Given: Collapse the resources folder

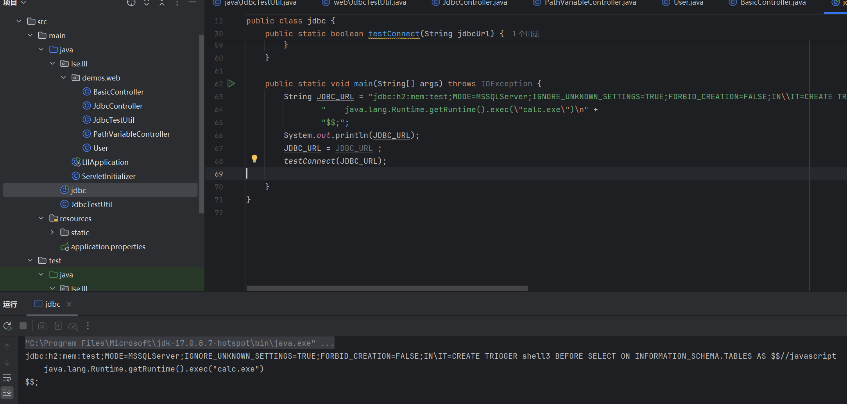Looking at the screenshot, I should pyautogui.click(x=41, y=218).
